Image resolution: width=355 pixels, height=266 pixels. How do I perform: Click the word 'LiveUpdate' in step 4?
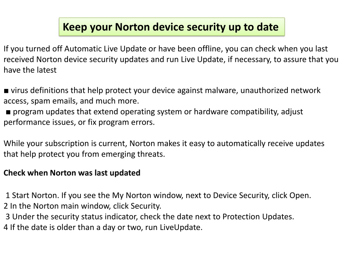point(181,227)
